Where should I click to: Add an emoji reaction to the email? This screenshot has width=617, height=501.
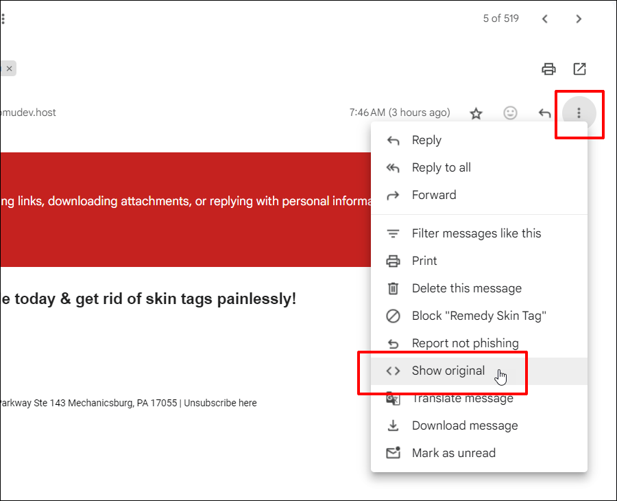pos(510,113)
